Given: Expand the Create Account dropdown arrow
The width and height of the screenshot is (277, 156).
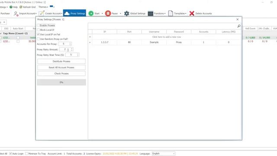Looking at the screenshot, I should click(x=61, y=13).
